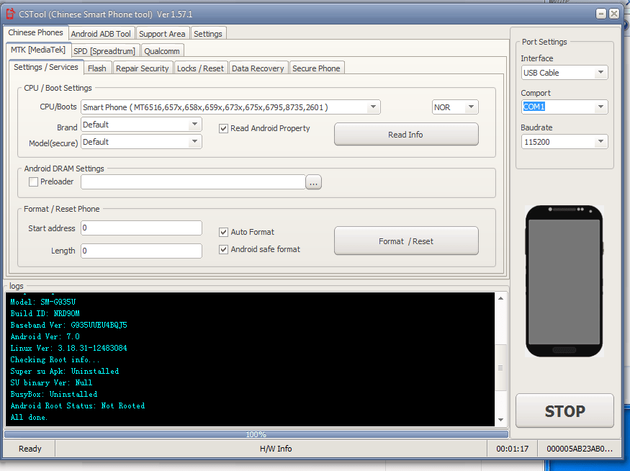Click the Read Info button
This screenshot has width=630, height=471.
[406, 135]
